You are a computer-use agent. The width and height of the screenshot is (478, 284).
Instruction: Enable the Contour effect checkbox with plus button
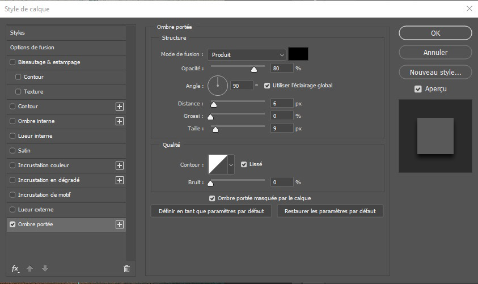12,107
